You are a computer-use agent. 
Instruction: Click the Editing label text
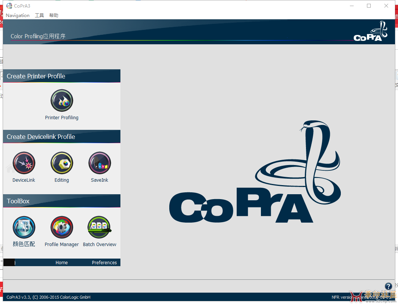tap(62, 180)
